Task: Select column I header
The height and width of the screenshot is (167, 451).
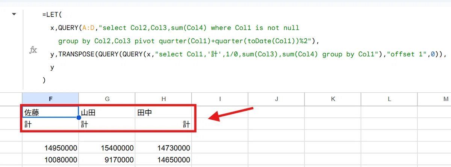Action: [x=220, y=99]
